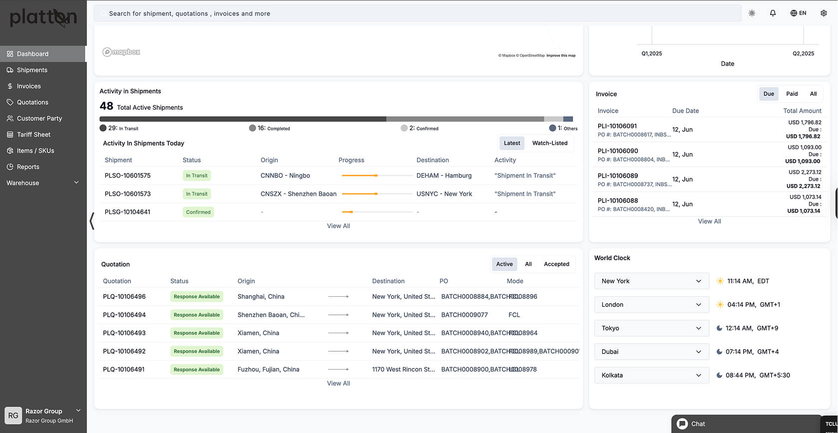
Task: Open Items / SKUs menu item
Action: pyautogui.click(x=35, y=151)
